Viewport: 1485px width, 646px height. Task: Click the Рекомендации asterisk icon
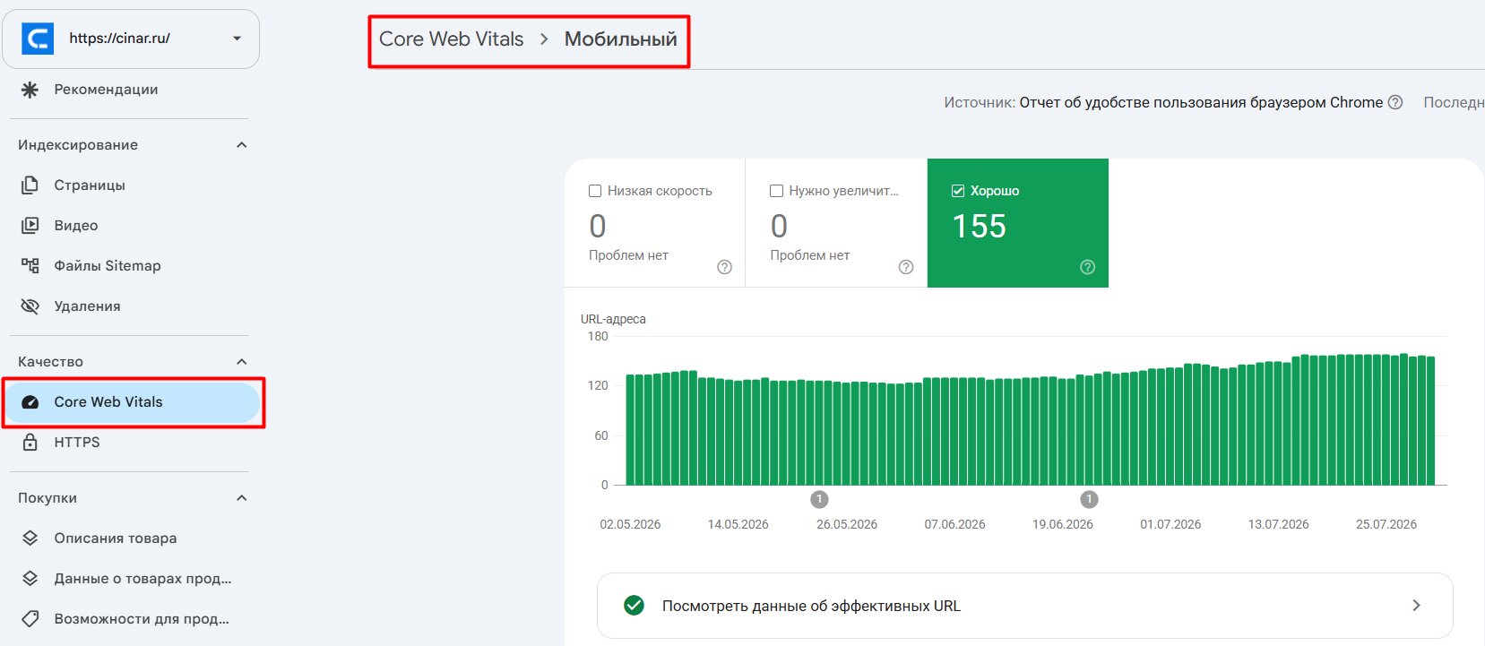(x=30, y=90)
